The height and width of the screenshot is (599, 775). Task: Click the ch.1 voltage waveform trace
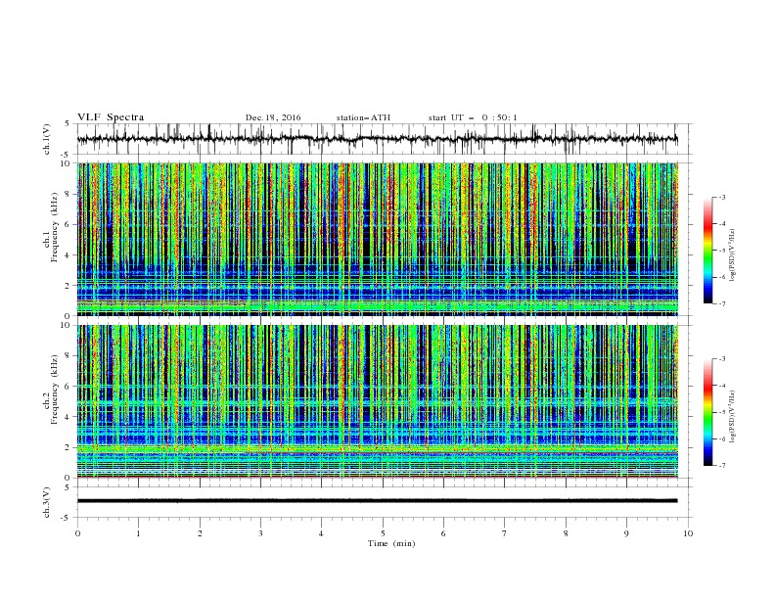377,139
